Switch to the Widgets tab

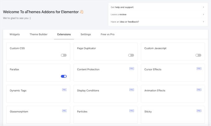[x=15, y=34]
